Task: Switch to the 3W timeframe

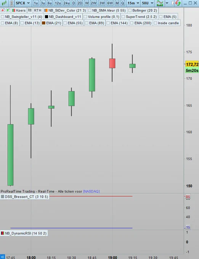Action: (x=102, y=3)
